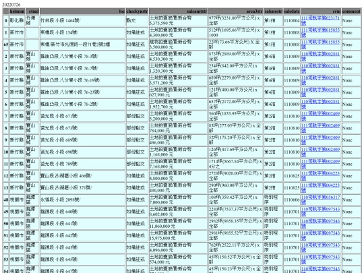Click the saleamtstr column header
Viewport: 364px width, 273px height.
click(x=178, y=11)
